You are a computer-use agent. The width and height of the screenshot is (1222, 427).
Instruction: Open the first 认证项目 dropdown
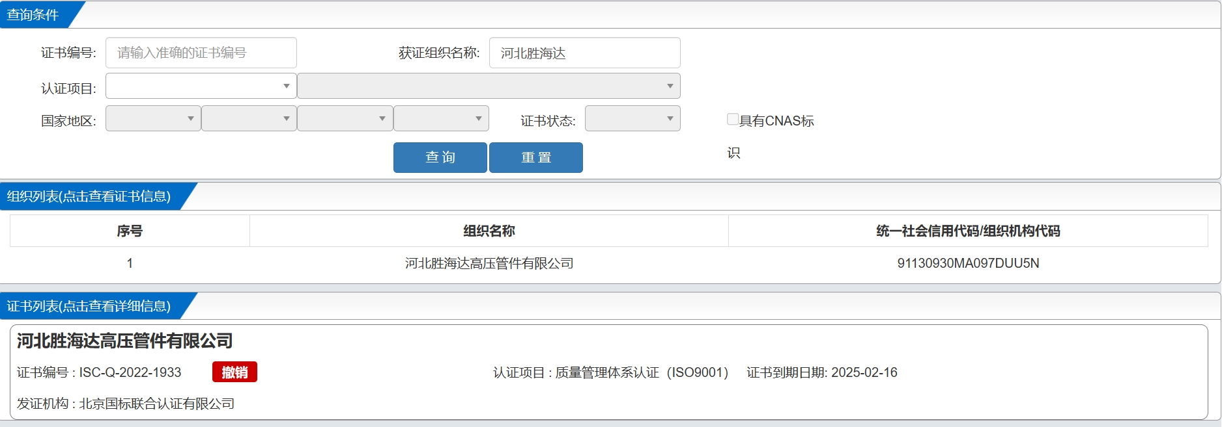[x=201, y=86]
